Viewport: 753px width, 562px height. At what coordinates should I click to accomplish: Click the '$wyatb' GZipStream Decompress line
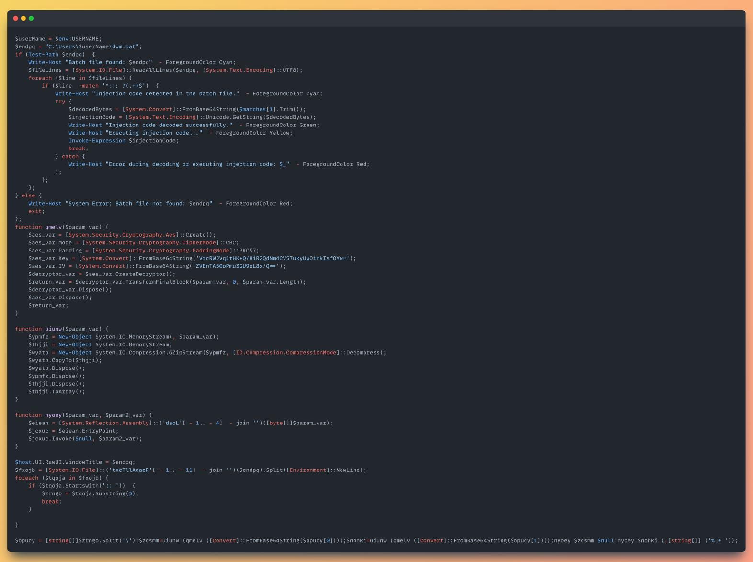(x=207, y=353)
